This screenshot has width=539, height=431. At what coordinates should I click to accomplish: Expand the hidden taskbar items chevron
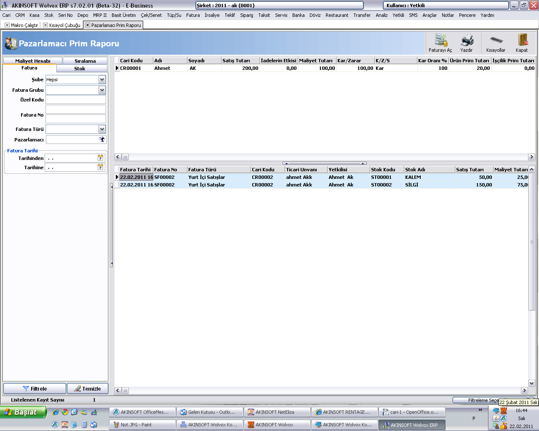coord(480,410)
